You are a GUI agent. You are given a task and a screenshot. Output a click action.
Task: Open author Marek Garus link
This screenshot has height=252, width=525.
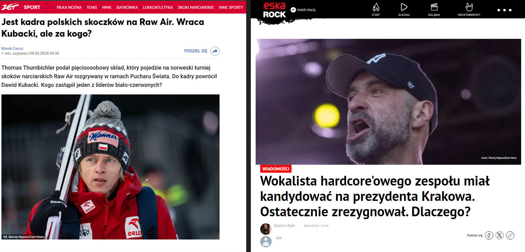pyautogui.click(x=12, y=49)
